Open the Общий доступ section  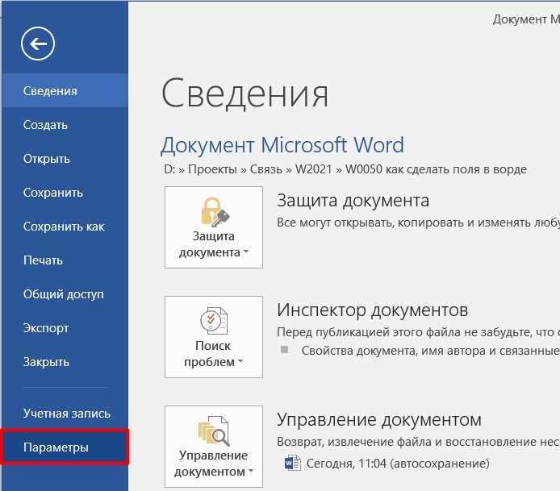click(65, 294)
